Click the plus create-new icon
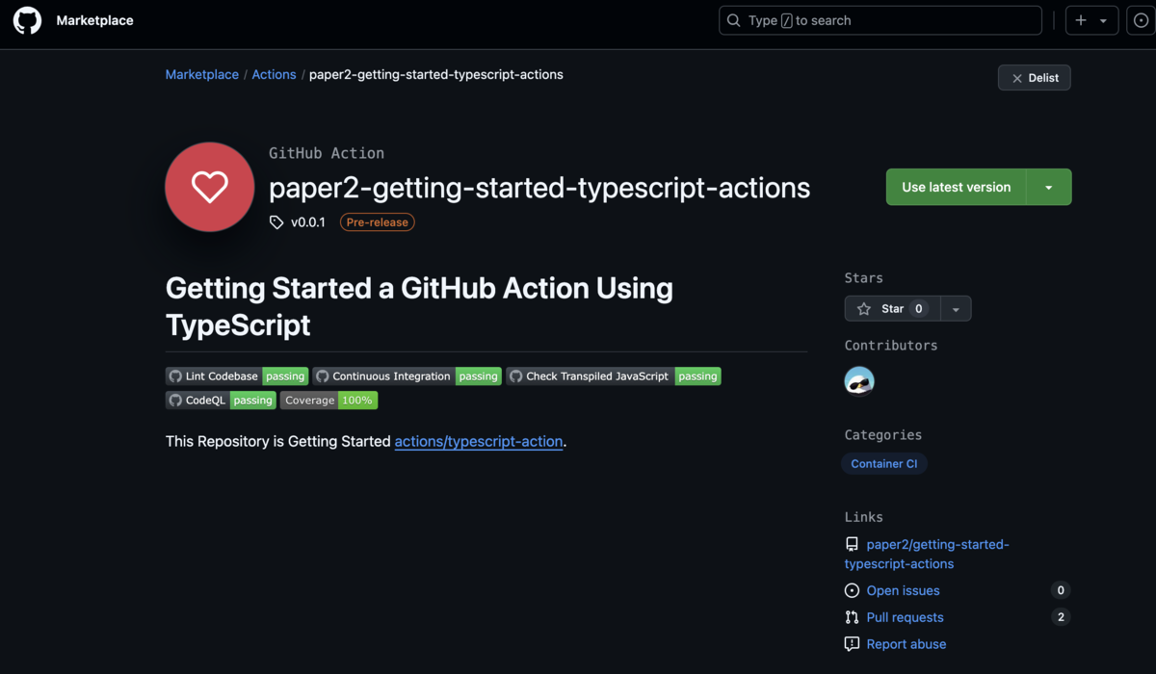 [x=1081, y=20]
